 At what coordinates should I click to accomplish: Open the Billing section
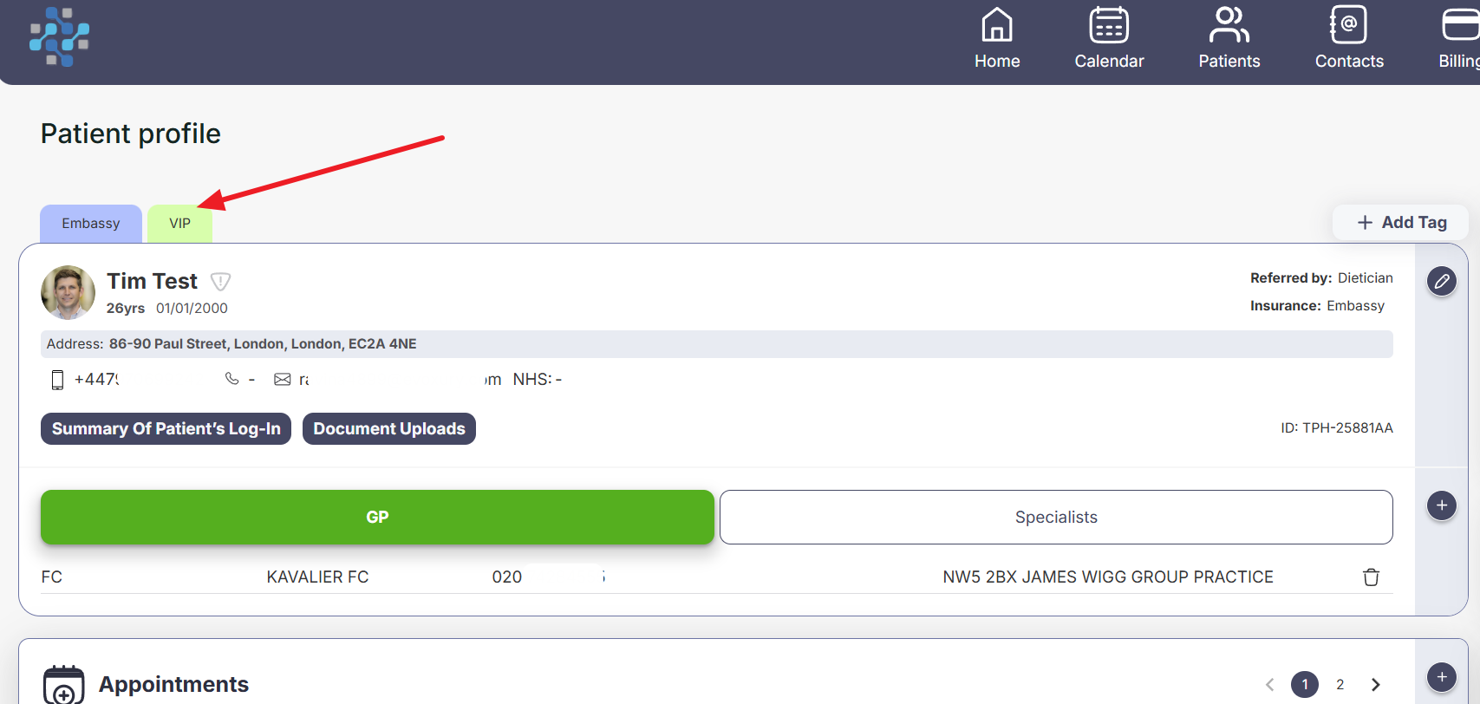click(1459, 38)
